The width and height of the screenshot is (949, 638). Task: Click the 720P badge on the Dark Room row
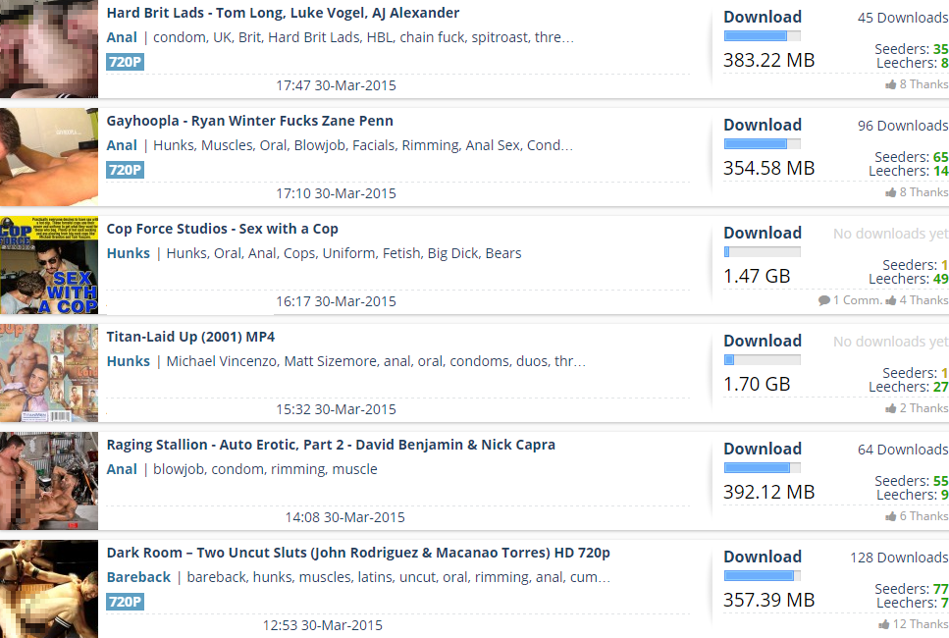(126, 602)
